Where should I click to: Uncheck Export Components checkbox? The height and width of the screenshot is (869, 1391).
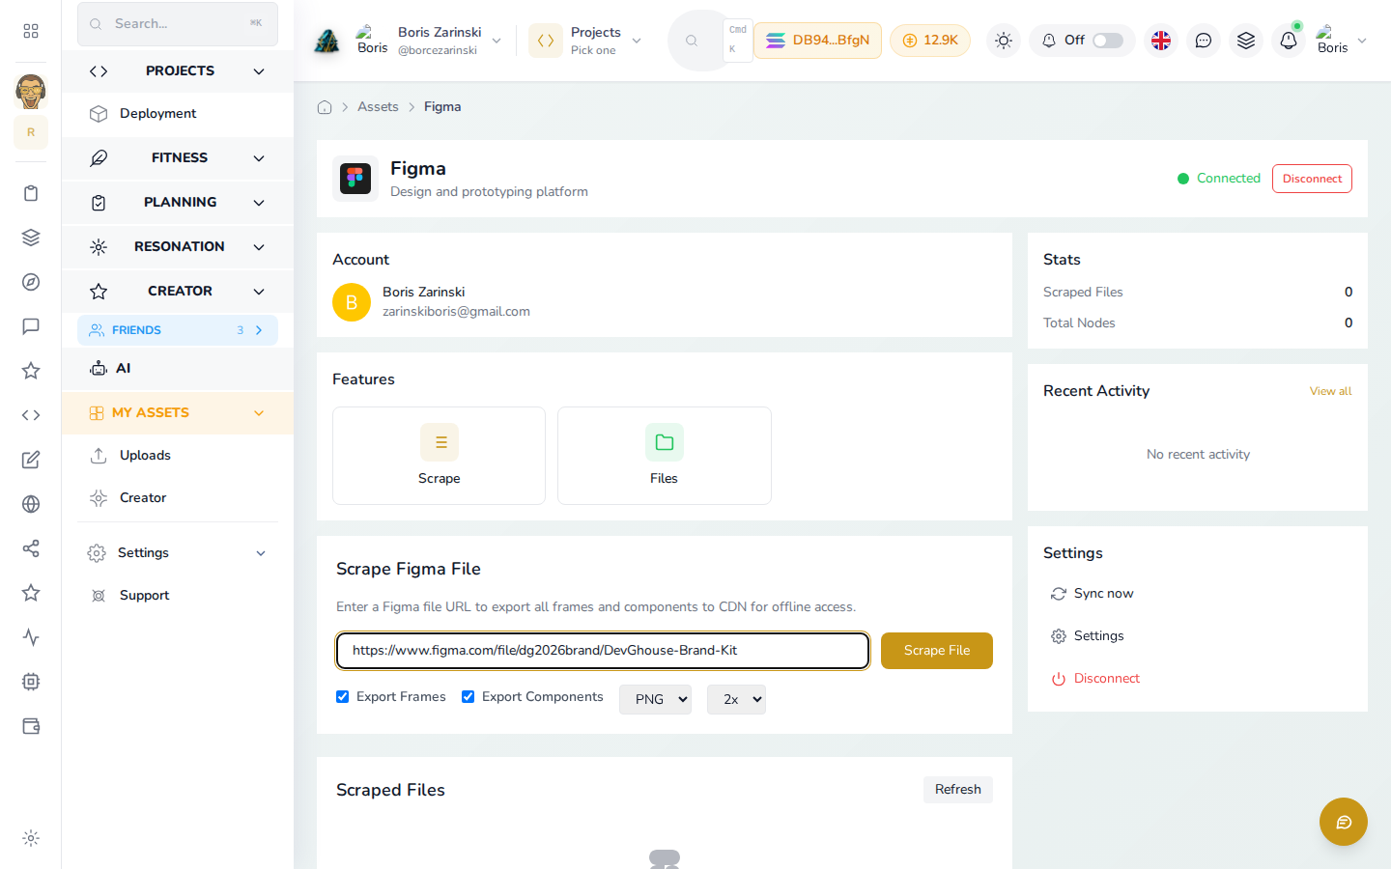(468, 696)
